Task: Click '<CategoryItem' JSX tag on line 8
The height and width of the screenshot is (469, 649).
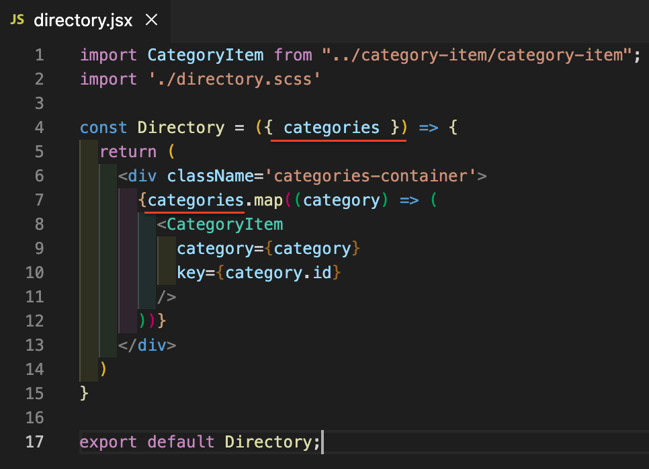Action: [220, 224]
